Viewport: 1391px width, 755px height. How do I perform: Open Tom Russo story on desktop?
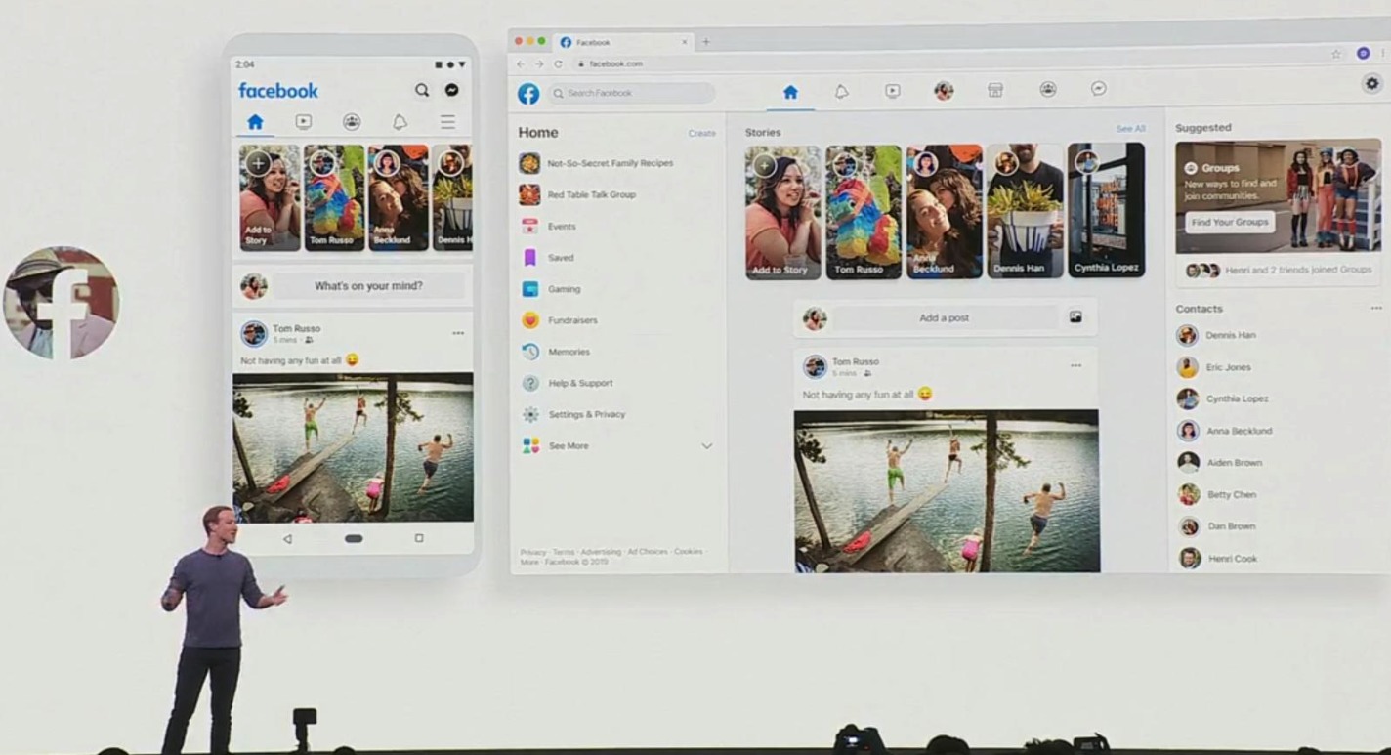[864, 212]
